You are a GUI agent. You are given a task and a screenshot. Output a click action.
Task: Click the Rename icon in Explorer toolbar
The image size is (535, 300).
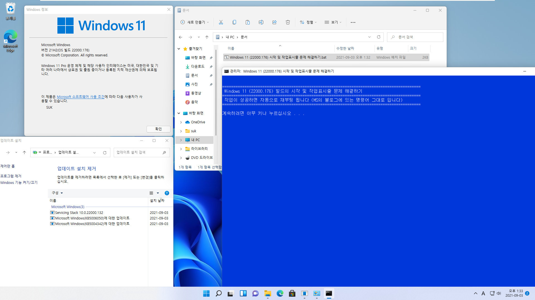point(261,22)
